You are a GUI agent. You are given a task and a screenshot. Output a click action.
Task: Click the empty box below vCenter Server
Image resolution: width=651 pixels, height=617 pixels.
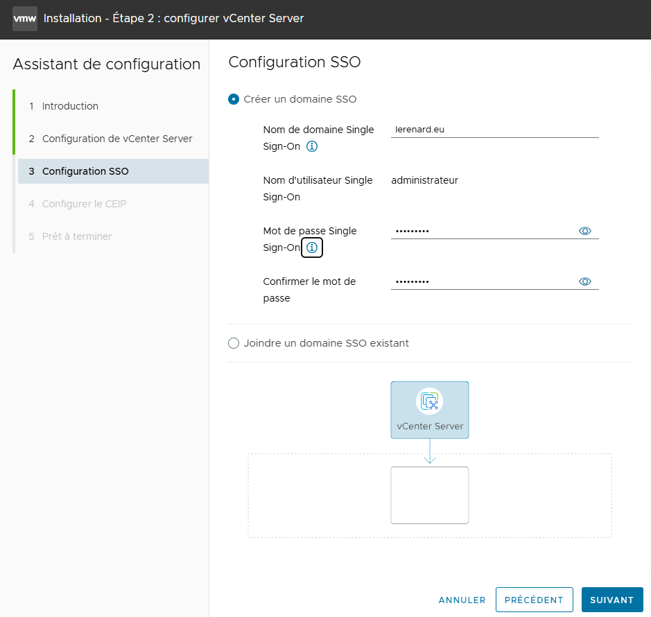tap(430, 495)
